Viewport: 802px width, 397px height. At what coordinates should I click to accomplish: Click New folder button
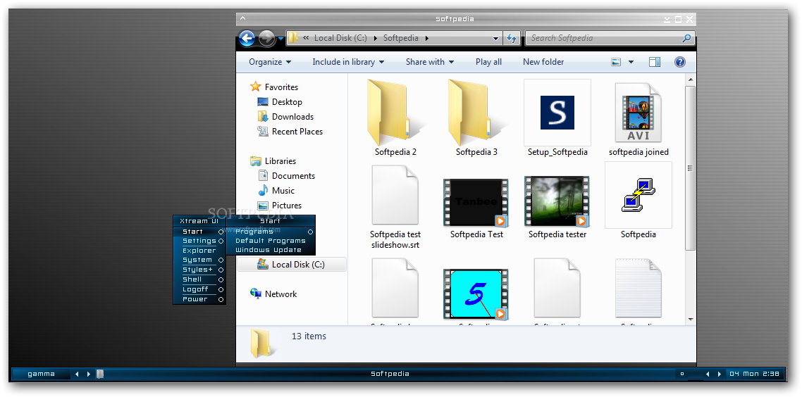point(543,62)
